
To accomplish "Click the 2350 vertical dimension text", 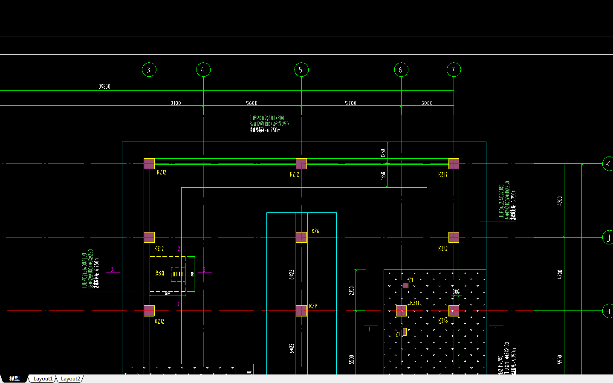I will tap(351, 291).
